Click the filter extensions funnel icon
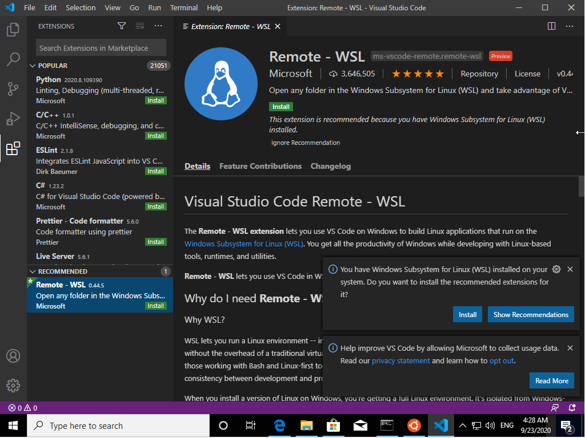Image resolution: width=585 pixels, height=438 pixels. point(122,26)
